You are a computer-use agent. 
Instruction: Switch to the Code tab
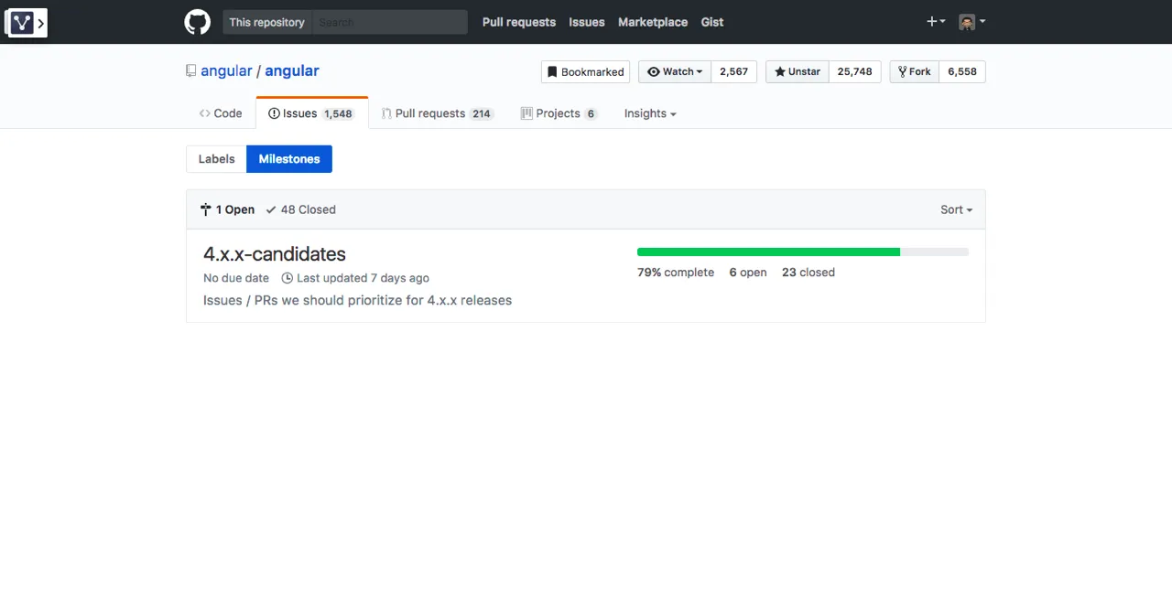tap(221, 113)
